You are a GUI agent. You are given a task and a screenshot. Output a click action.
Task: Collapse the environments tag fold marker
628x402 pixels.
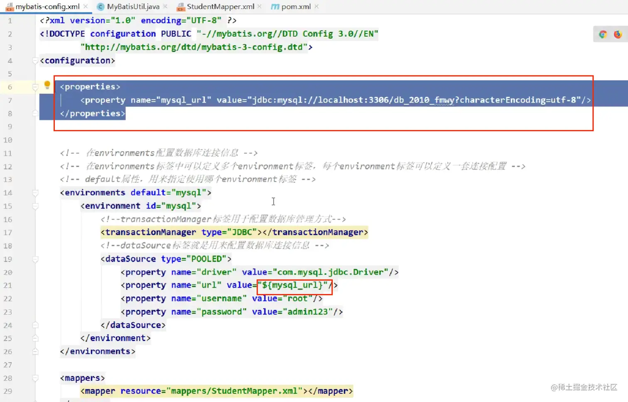(x=35, y=193)
